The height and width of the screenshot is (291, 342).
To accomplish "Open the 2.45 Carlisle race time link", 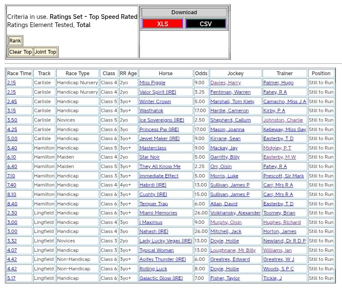I will 12,101.
